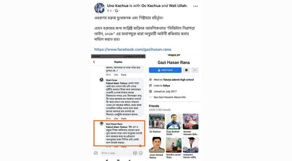Click See Gazi Hasan's About info

[x=170, y=97]
